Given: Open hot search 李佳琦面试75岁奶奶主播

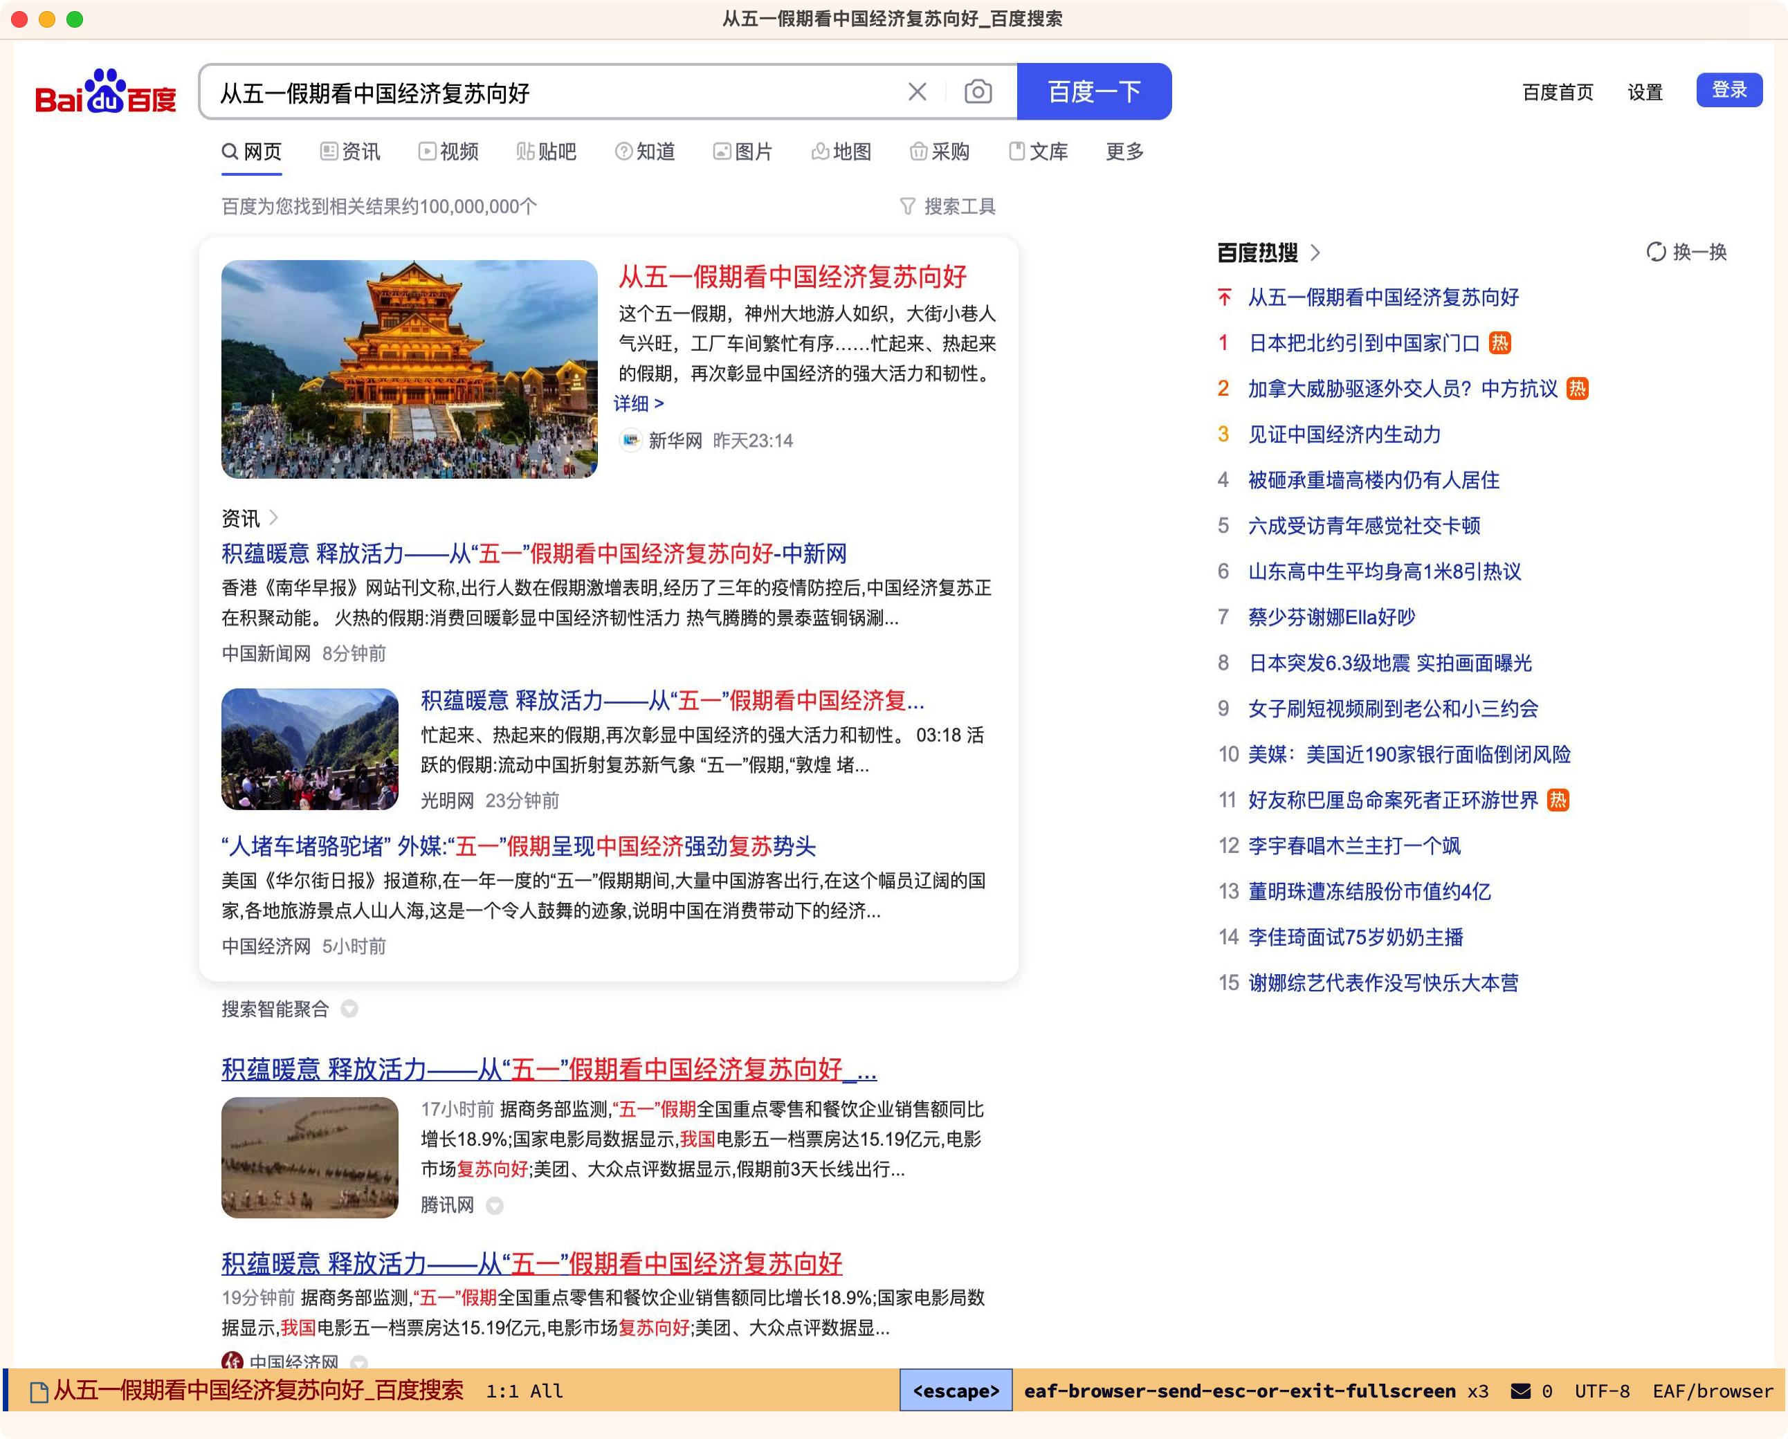Looking at the screenshot, I should tap(1356, 936).
